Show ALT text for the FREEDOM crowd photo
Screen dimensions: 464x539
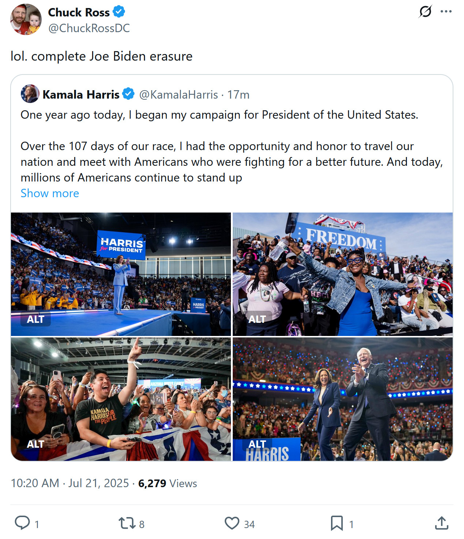(257, 319)
